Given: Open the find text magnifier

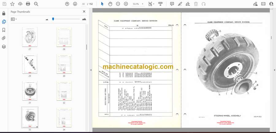Looking at the screenshot, I should point(36,4).
